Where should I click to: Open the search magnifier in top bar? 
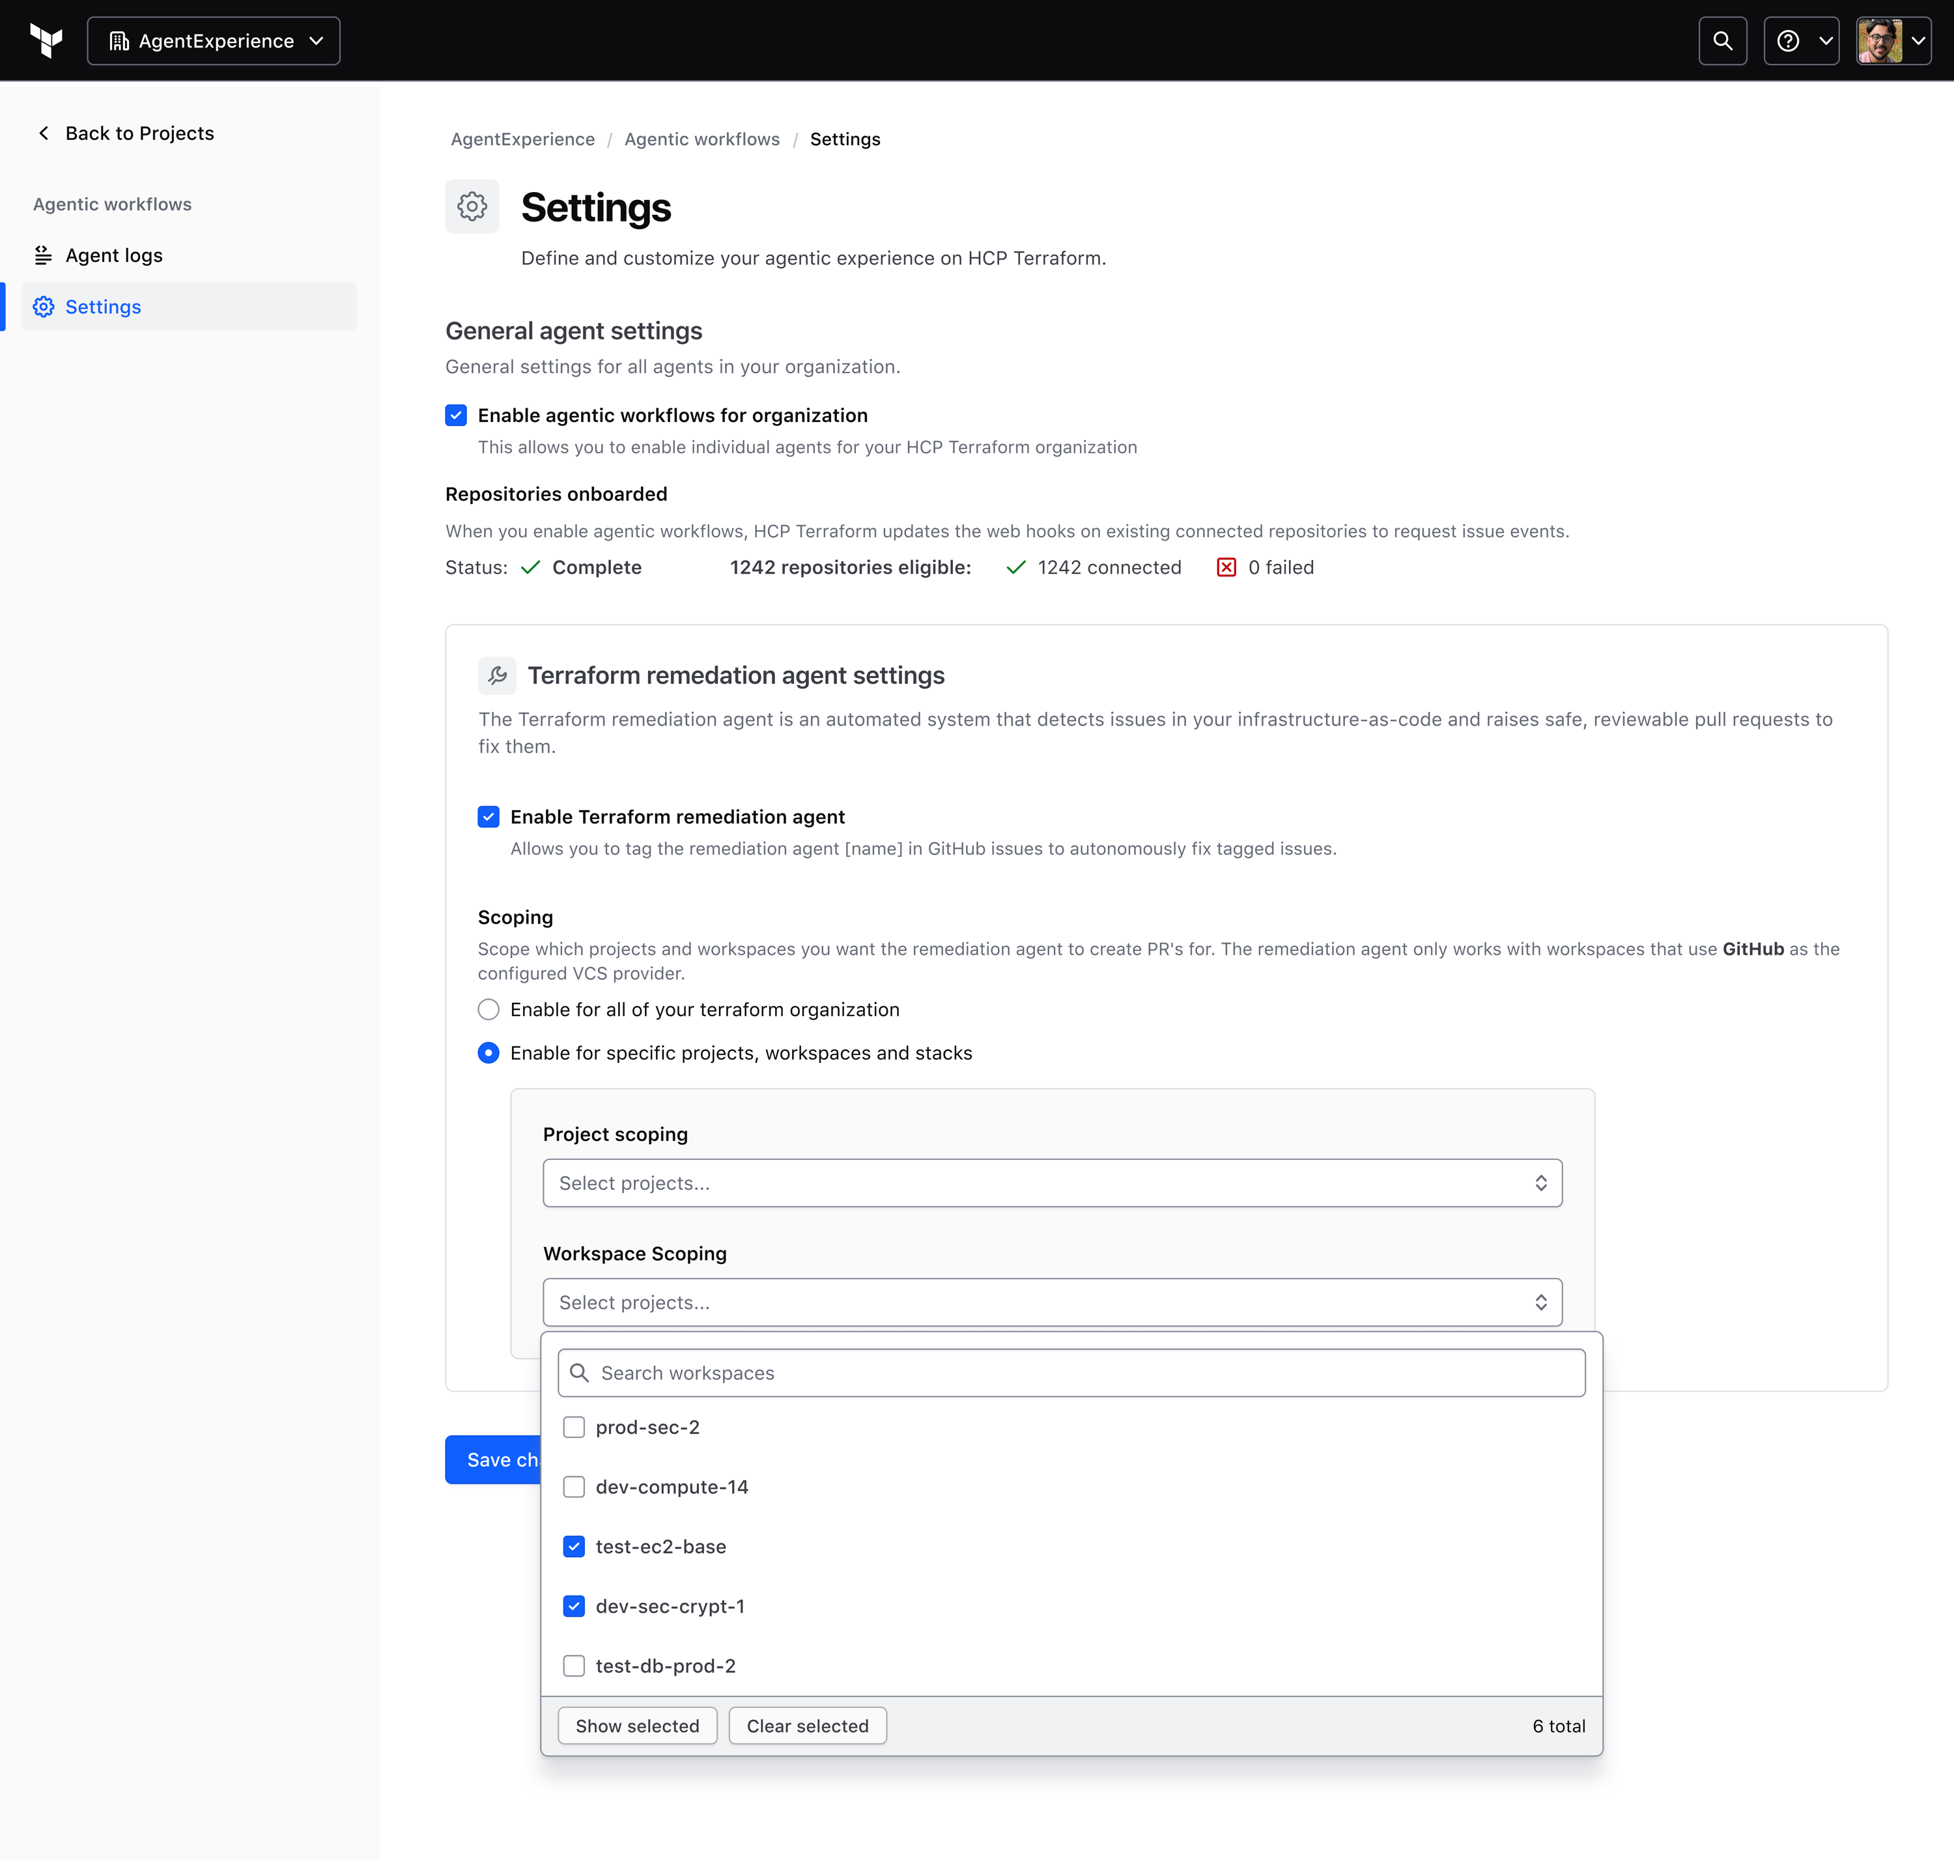pos(1722,40)
